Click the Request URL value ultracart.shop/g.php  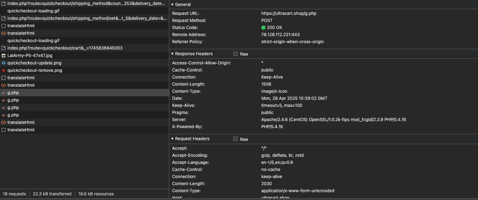pos(289,13)
